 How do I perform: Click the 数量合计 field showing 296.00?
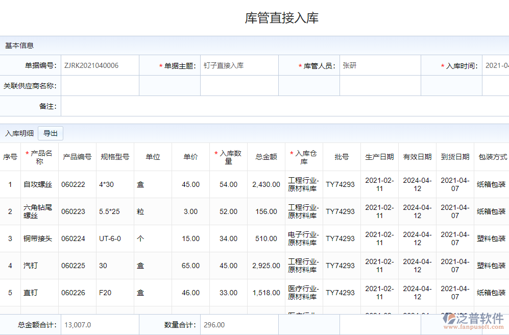(x=239, y=325)
